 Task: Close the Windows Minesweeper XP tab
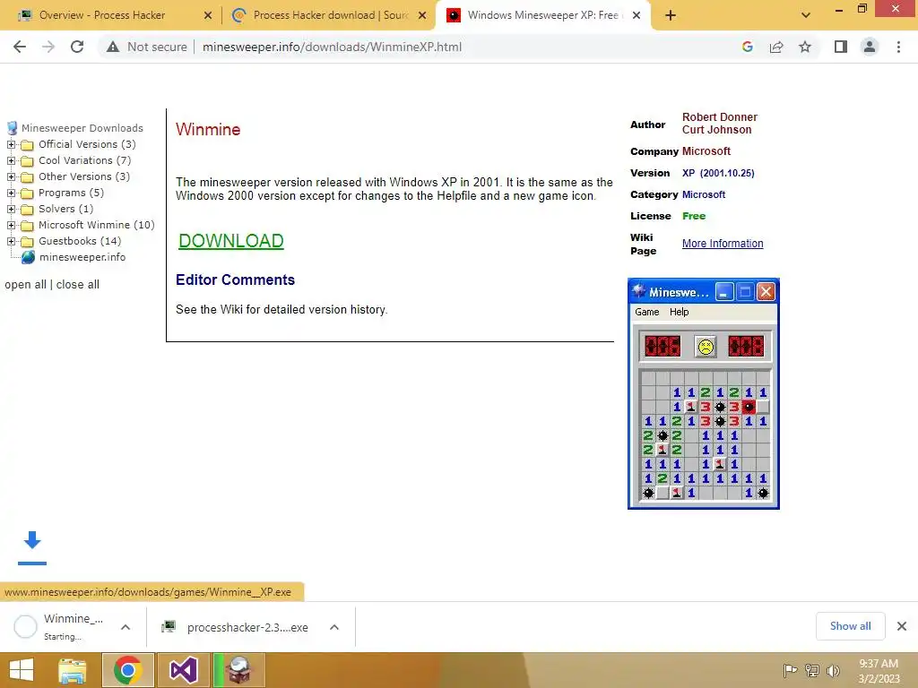coord(637,15)
